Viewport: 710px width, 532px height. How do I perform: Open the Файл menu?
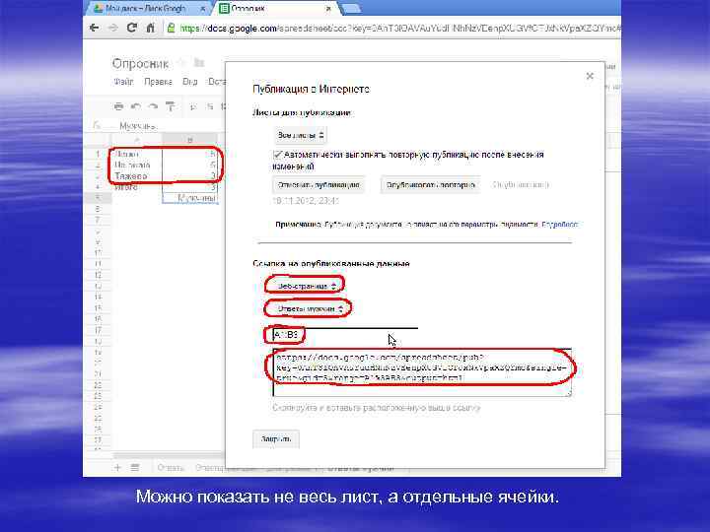click(x=123, y=82)
